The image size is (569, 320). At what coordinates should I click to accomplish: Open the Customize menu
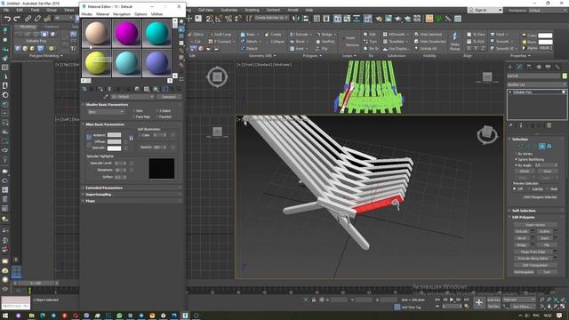click(x=229, y=10)
